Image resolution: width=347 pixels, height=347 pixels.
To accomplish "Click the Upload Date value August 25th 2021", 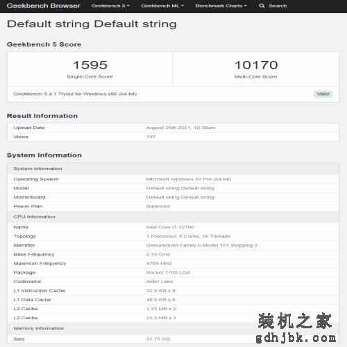I will tap(180, 128).
